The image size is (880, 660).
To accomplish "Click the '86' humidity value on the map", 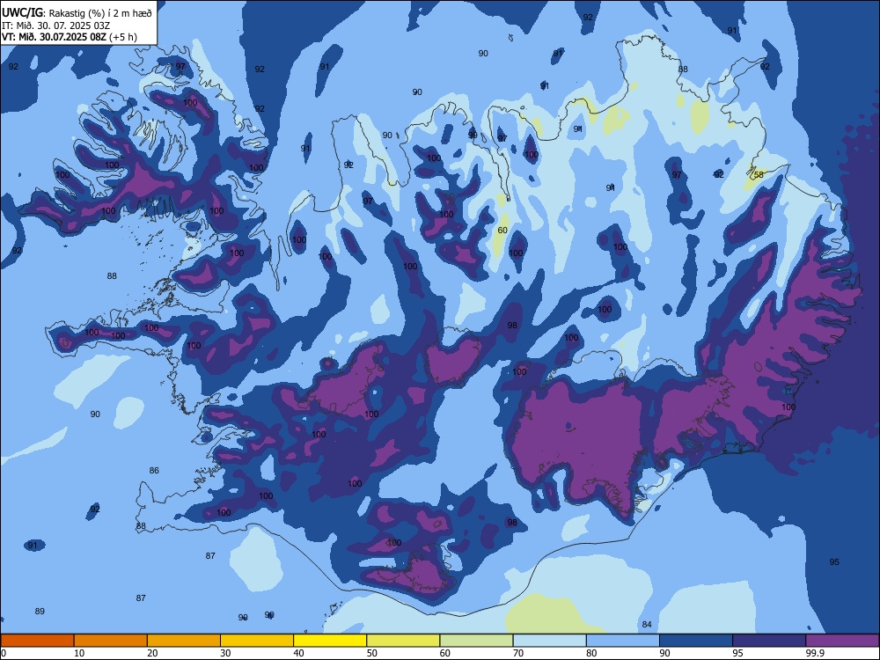I will [x=154, y=470].
